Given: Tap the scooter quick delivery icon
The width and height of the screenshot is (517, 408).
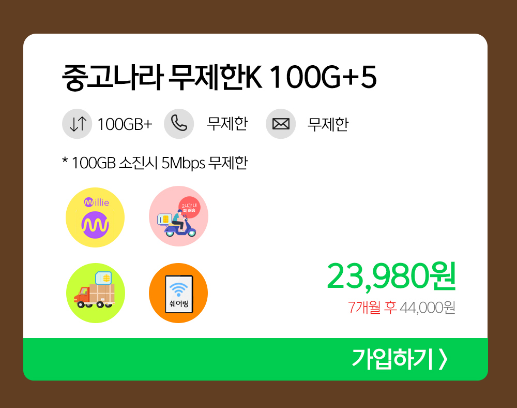Looking at the screenshot, I should 178,216.
